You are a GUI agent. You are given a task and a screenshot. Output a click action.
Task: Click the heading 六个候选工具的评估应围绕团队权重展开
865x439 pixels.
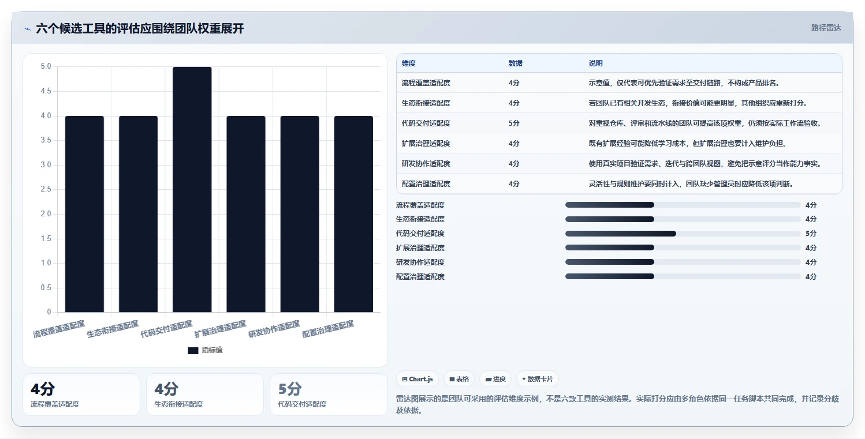[x=140, y=28]
